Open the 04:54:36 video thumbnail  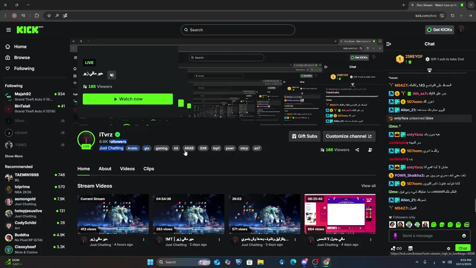(189, 214)
